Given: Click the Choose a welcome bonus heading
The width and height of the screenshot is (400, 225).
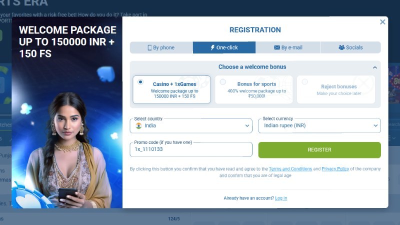Looking at the screenshot, I should coord(252,67).
